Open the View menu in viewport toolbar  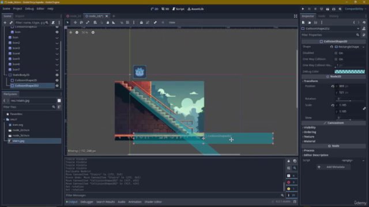(x=172, y=22)
